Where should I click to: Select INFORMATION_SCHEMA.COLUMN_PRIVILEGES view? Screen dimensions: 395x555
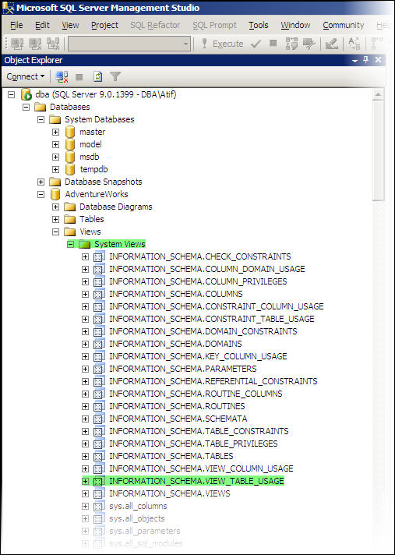point(198,281)
